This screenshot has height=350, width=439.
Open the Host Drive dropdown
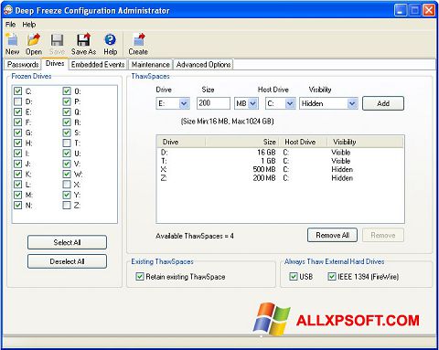[290, 103]
